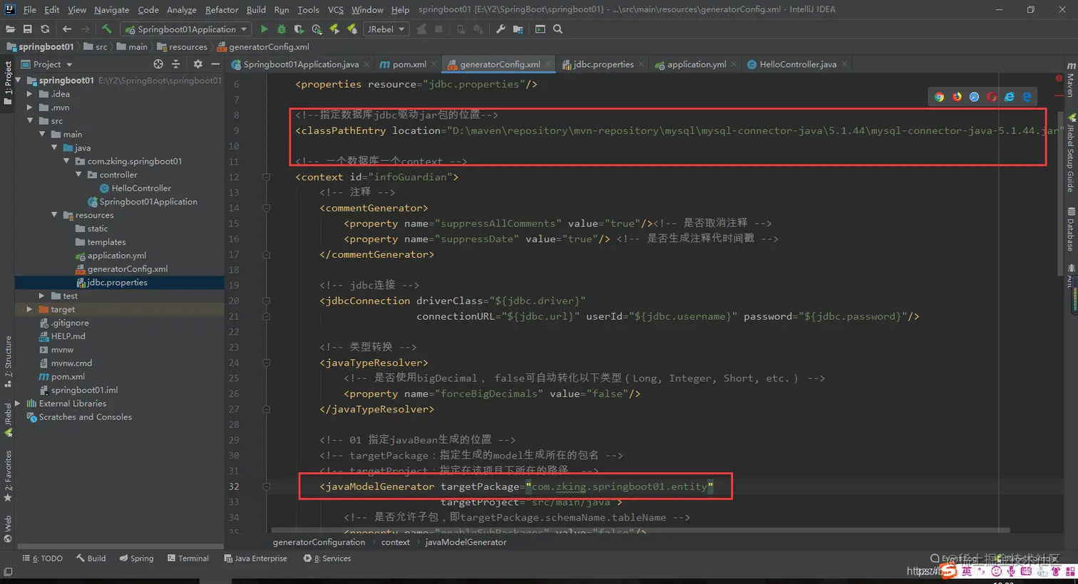Toggle the JRebel Setup Guide side panel

1071,152
